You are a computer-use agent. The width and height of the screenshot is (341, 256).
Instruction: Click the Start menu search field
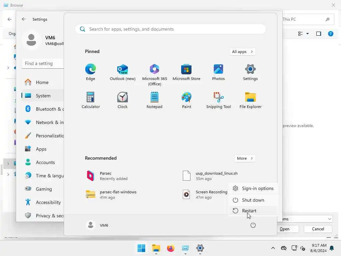170,29
